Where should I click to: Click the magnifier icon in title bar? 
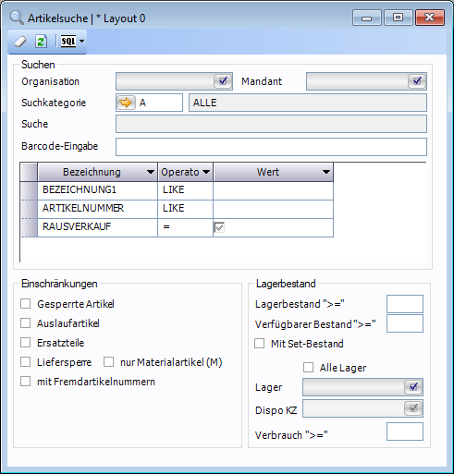click(17, 18)
